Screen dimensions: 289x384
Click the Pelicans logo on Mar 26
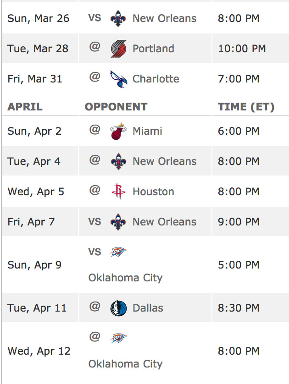pos(118,19)
